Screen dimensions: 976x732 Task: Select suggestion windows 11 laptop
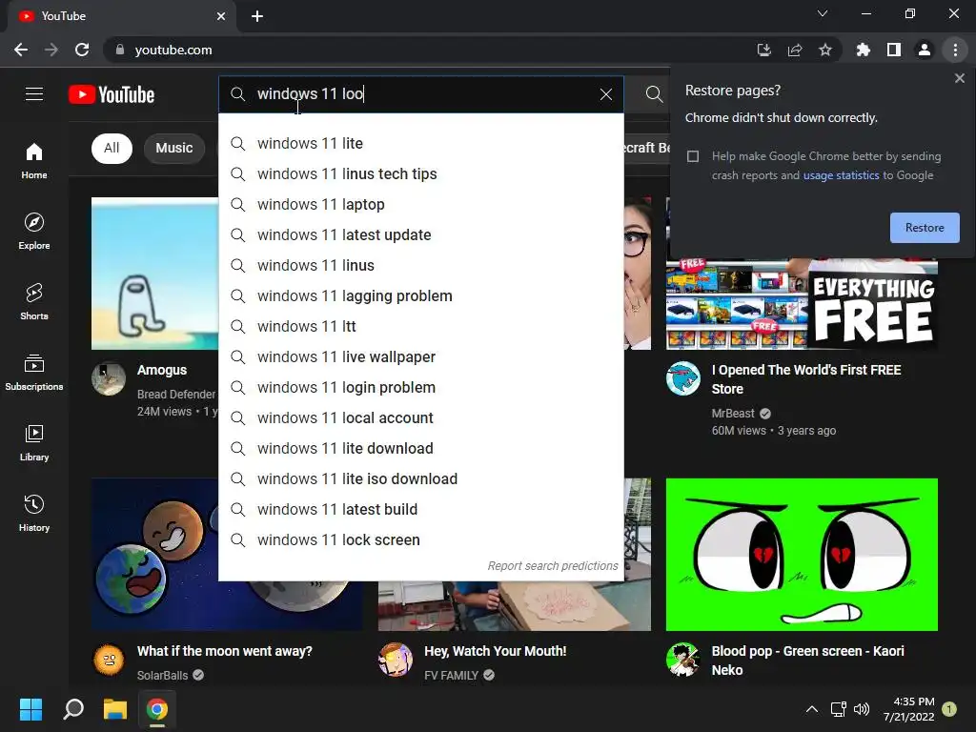pyautogui.click(x=421, y=204)
